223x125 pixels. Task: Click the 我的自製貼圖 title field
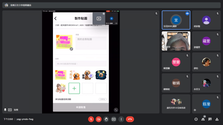(91, 43)
